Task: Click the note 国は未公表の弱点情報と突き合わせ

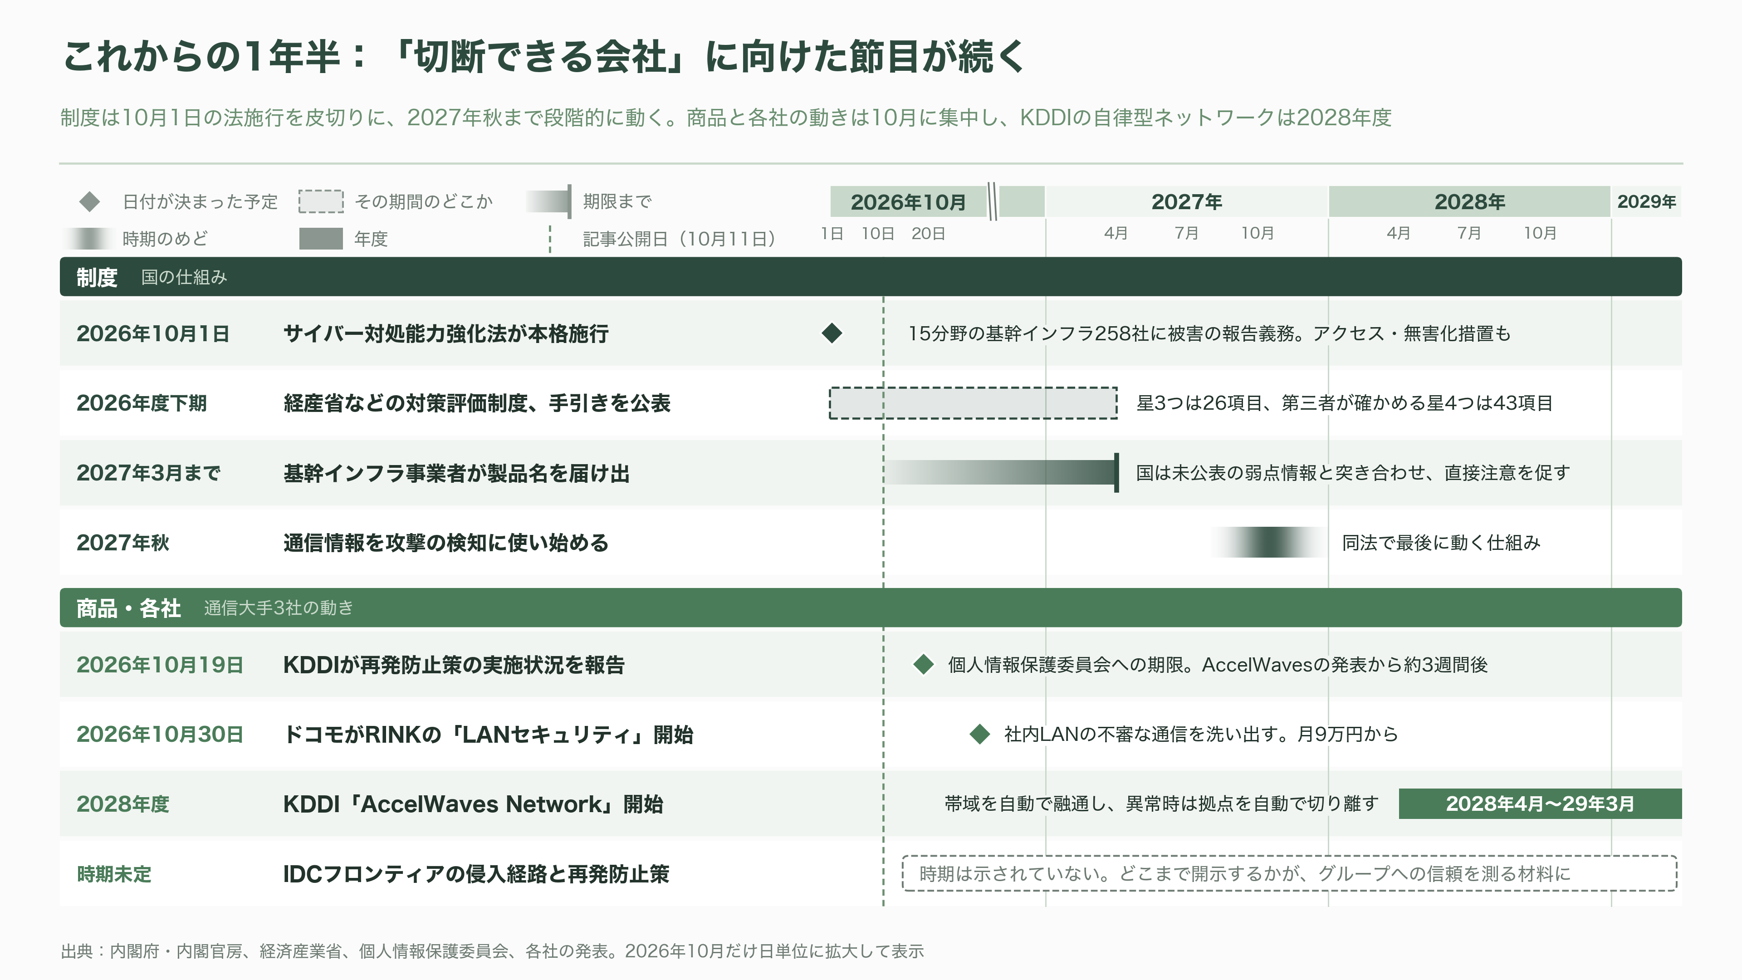Action: coord(1353,473)
